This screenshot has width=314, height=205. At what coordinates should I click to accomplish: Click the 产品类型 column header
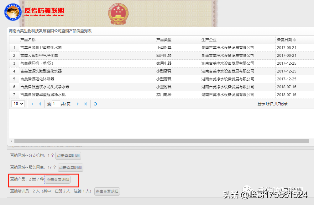click(x=177, y=40)
